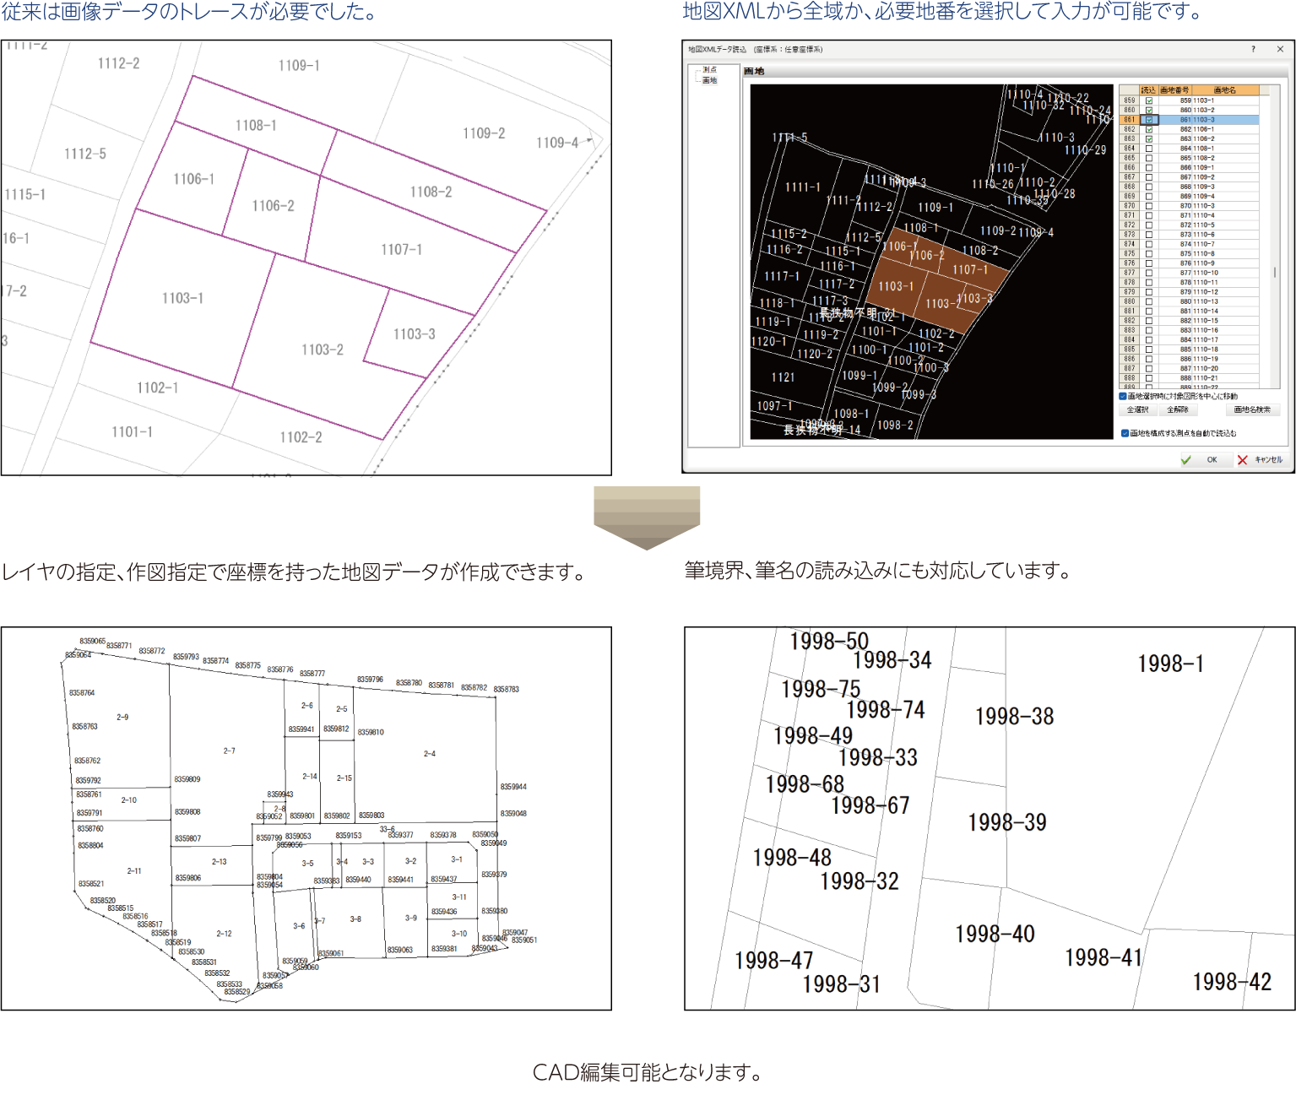
Task: Open the 画地名検索 search button
Action: click(1252, 410)
